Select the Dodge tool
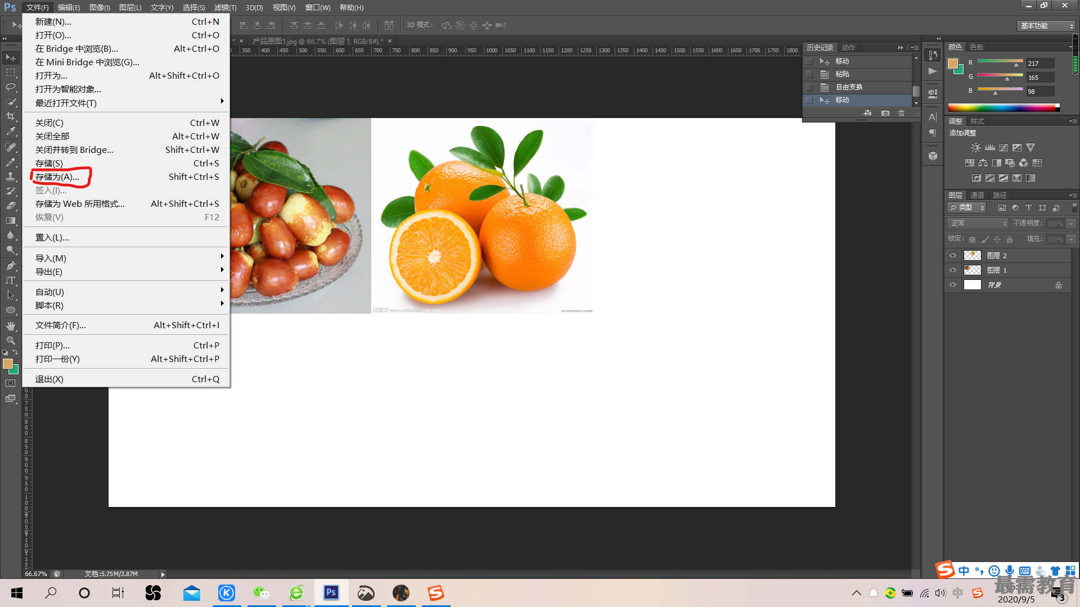 (x=11, y=250)
